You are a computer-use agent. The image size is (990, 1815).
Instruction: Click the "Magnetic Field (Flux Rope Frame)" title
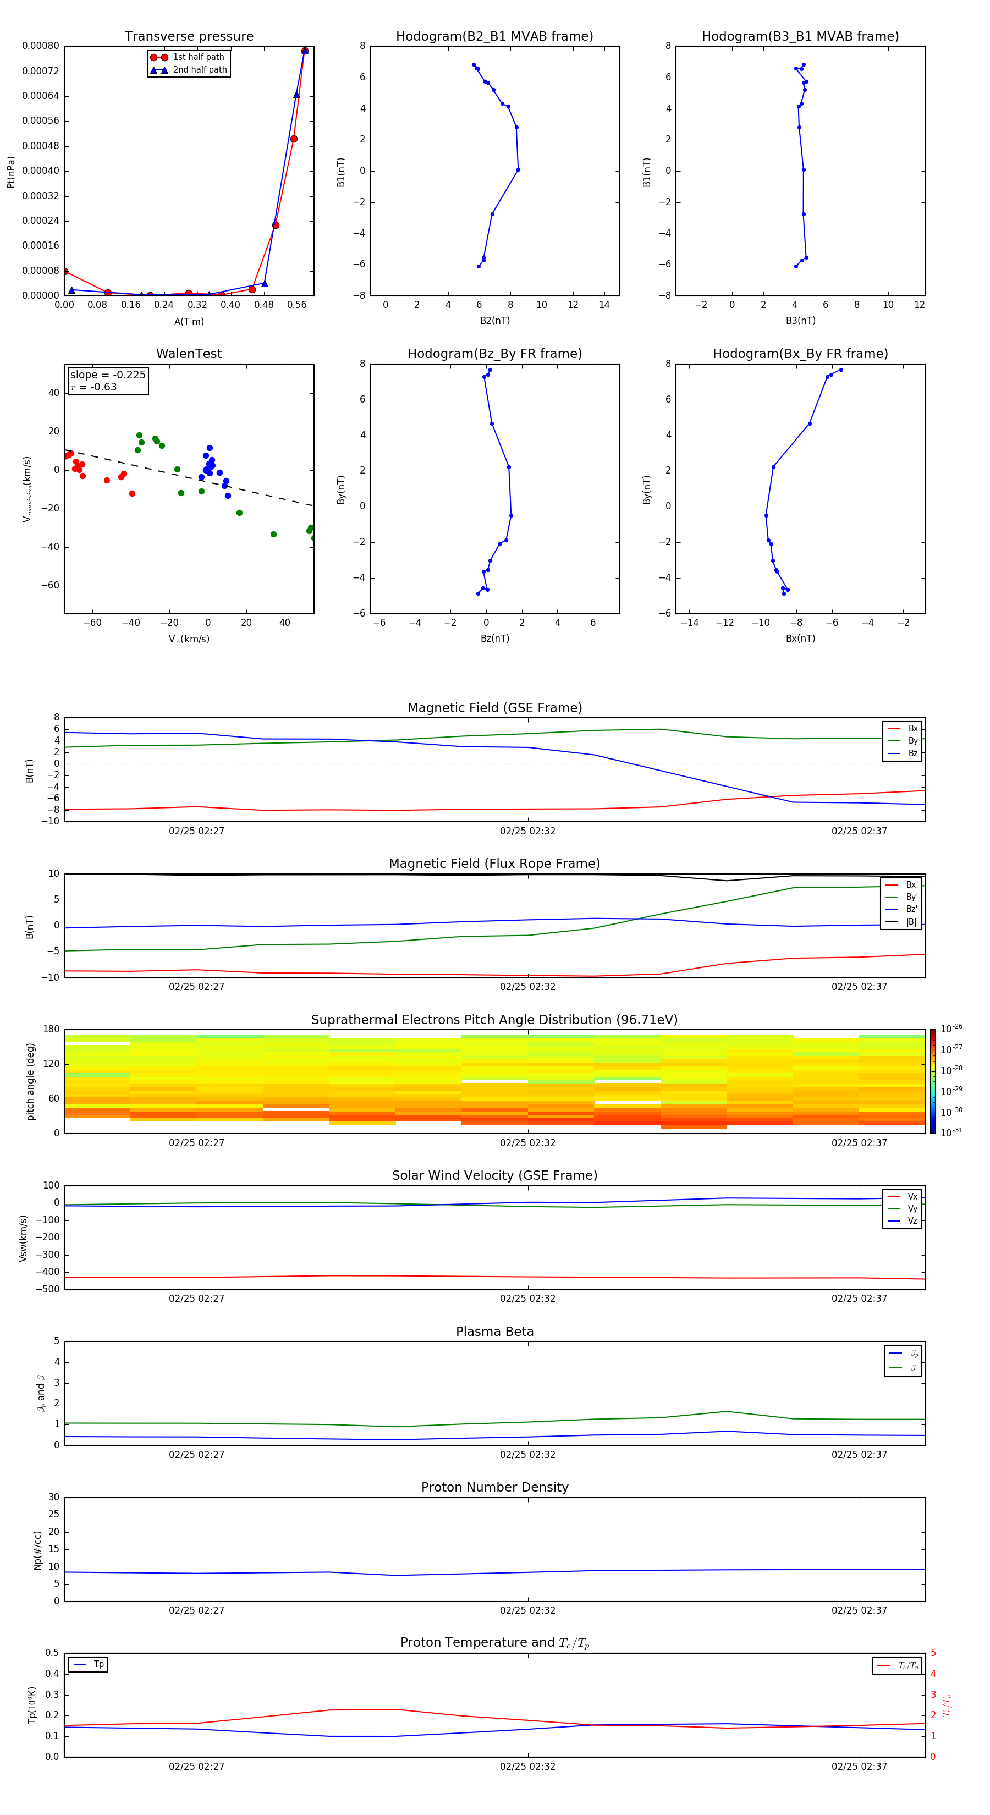coord(494,864)
